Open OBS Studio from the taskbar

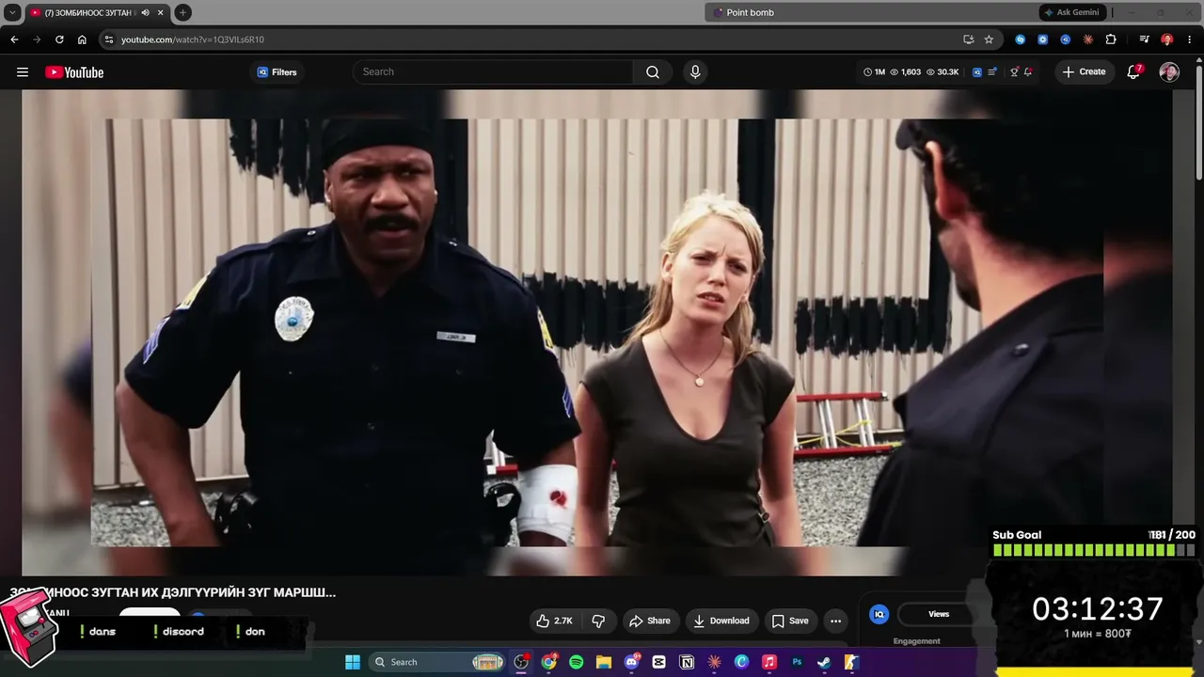pos(522,662)
